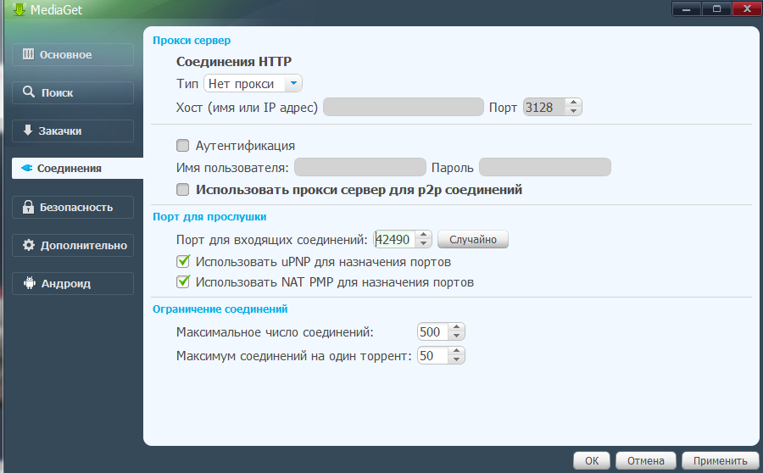Close the MediaGet settings window
Screen dimensions: 763x473
tap(746, 9)
